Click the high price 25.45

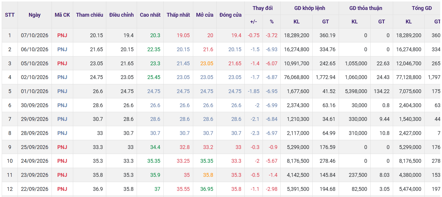[x=154, y=77]
